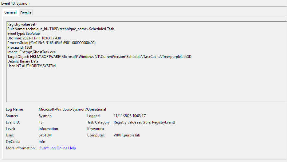This screenshot has width=287, height=162.
Task: Click the Level value Information
Action: [x=48, y=129]
